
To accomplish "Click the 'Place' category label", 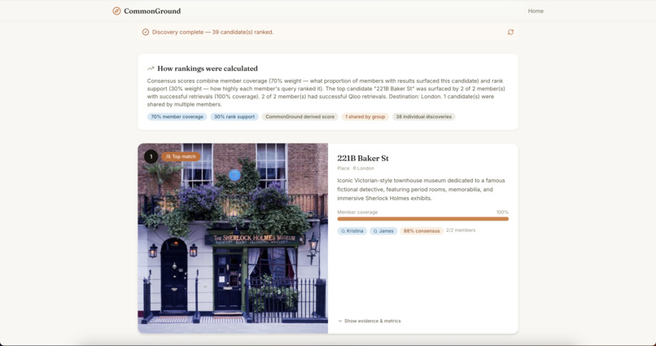I will 343,169.
